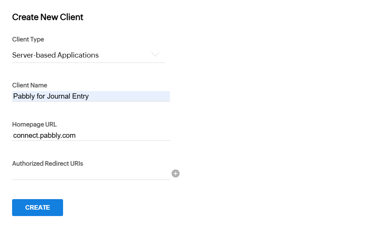Image resolution: width=392 pixels, height=236 pixels.
Task: Click the word Server-based in Client Type
Action: point(34,55)
